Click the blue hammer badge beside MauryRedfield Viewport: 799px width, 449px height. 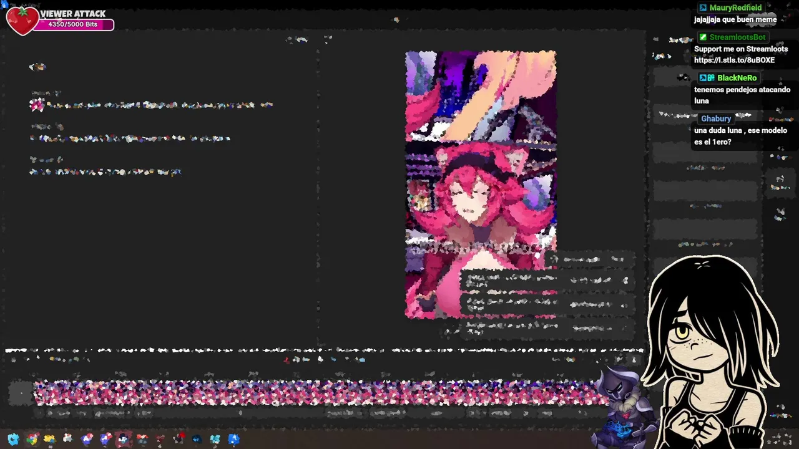pos(703,7)
